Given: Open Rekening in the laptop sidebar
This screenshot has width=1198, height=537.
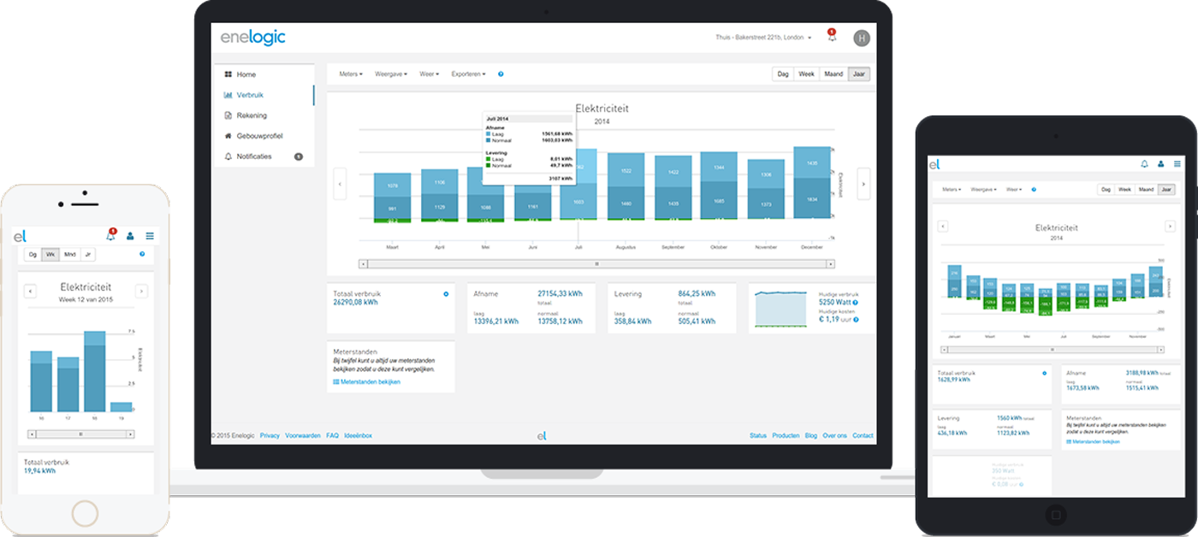Looking at the screenshot, I should point(252,115).
